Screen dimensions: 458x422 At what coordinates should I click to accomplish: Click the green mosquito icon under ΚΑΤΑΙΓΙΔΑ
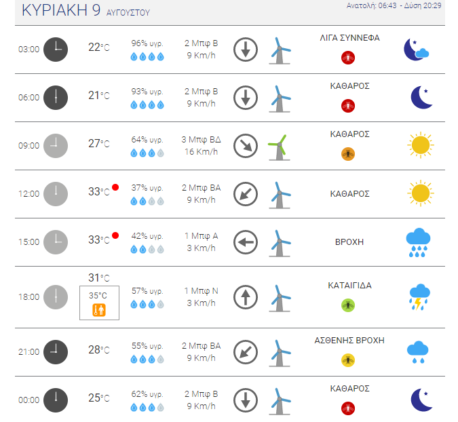pyautogui.click(x=348, y=305)
